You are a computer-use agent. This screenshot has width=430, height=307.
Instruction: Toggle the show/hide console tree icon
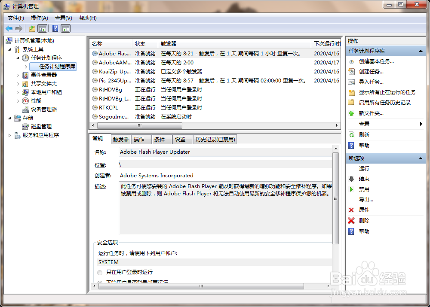[x=43, y=28]
